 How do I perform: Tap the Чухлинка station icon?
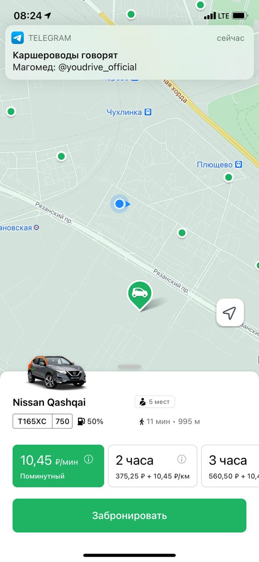(x=148, y=112)
